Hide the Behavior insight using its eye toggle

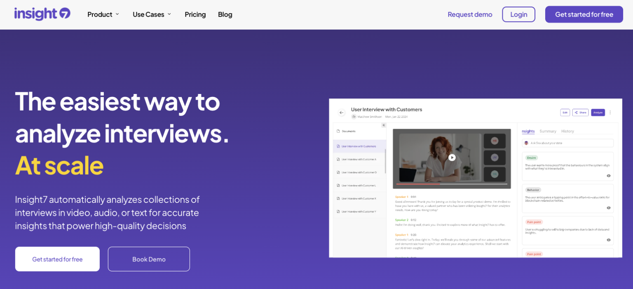[x=609, y=208]
